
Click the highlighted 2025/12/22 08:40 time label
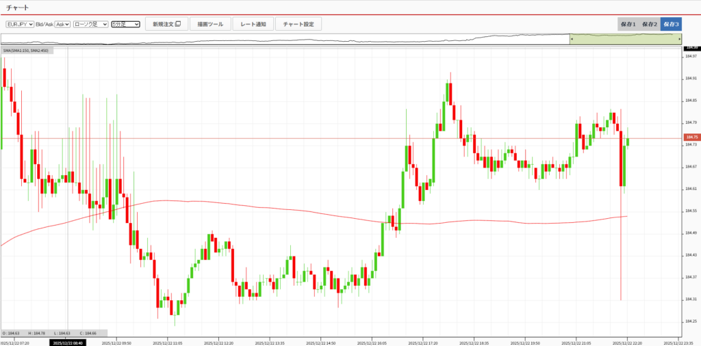pyautogui.click(x=68, y=343)
